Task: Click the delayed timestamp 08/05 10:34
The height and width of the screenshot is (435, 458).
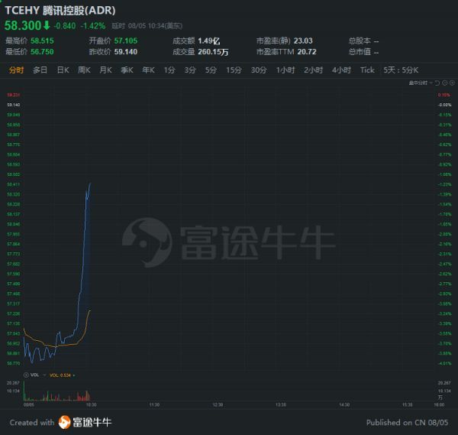Action: tap(147, 26)
